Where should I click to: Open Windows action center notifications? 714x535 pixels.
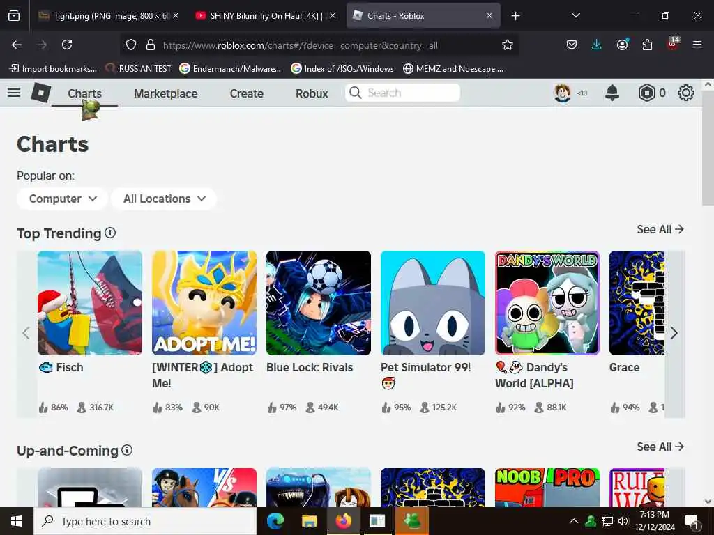click(692, 522)
